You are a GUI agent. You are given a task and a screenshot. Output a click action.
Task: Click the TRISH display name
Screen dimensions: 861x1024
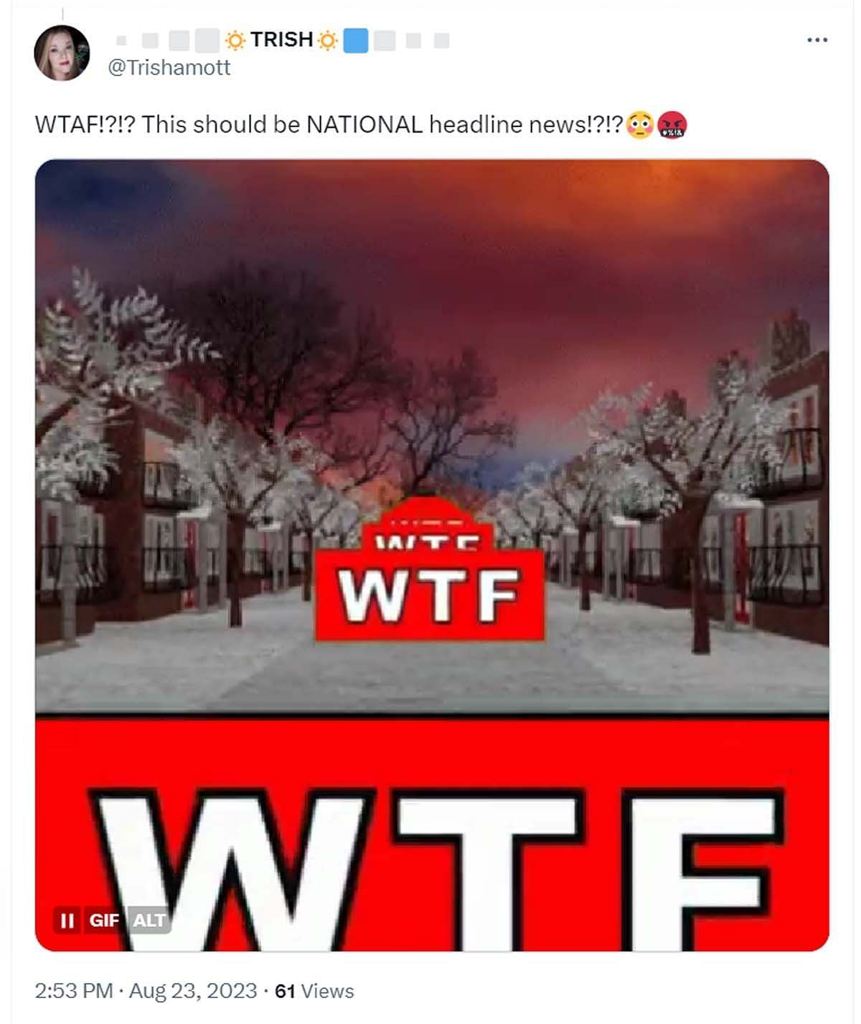(x=282, y=39)
